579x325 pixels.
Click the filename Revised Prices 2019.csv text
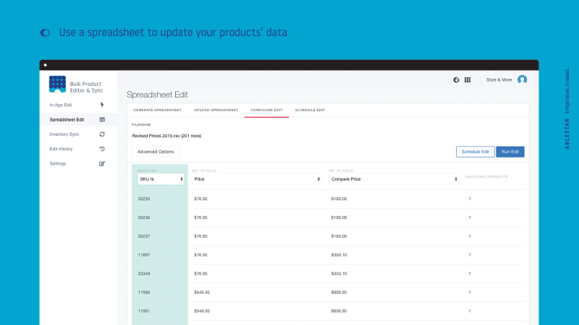(x=166, y=136)
